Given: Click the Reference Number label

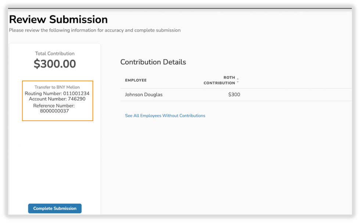Looking at the screenshot, I should pos(54,106).
